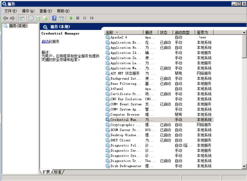247x181 pixels.
Task: Click the Pause Service toolbar icon
Action: click(x=85, y=18)
